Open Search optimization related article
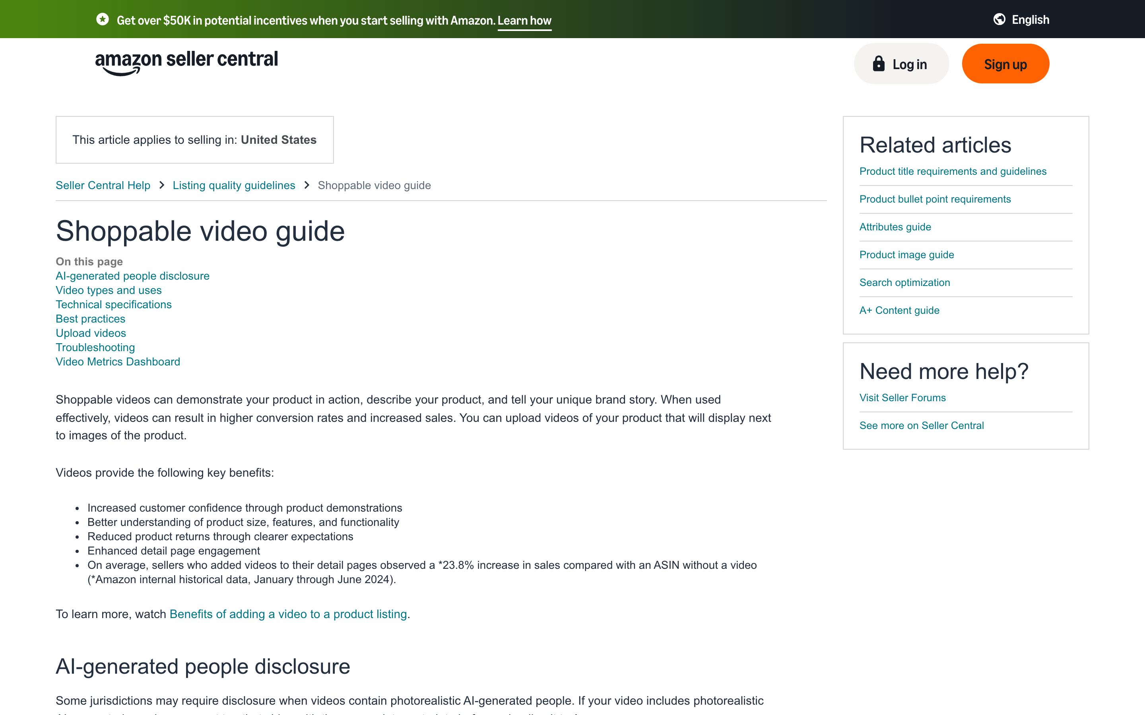1145x715 pixels. click(904, 282)
